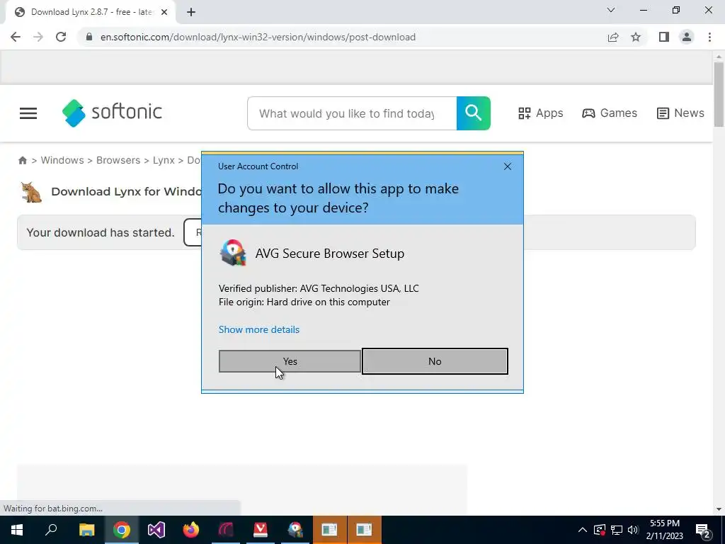Share this page using the share icon

[613, 37]
